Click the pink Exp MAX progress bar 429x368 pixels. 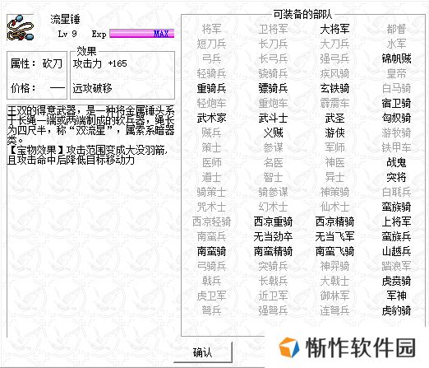click(142, 34)
